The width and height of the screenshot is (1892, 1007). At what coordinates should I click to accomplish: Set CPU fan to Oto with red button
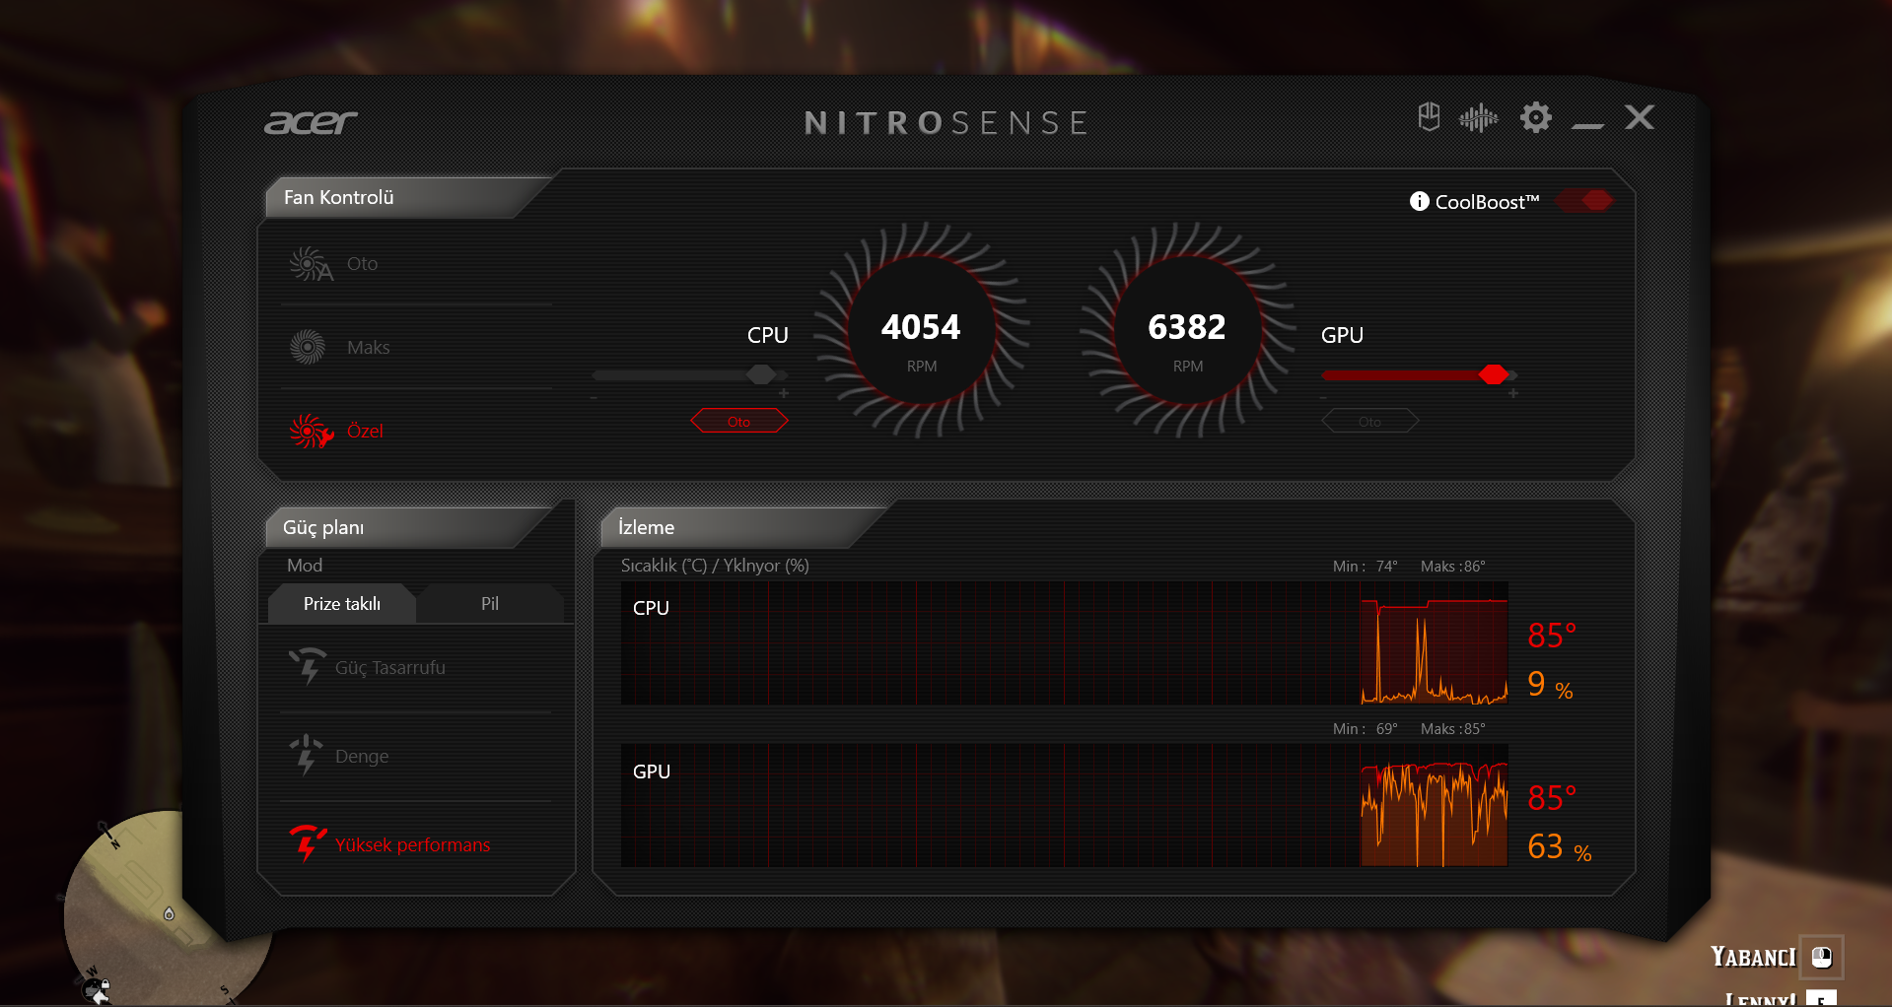[x=739, y=422]
